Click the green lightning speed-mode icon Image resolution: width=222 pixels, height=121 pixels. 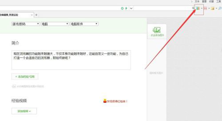[126, 8]
